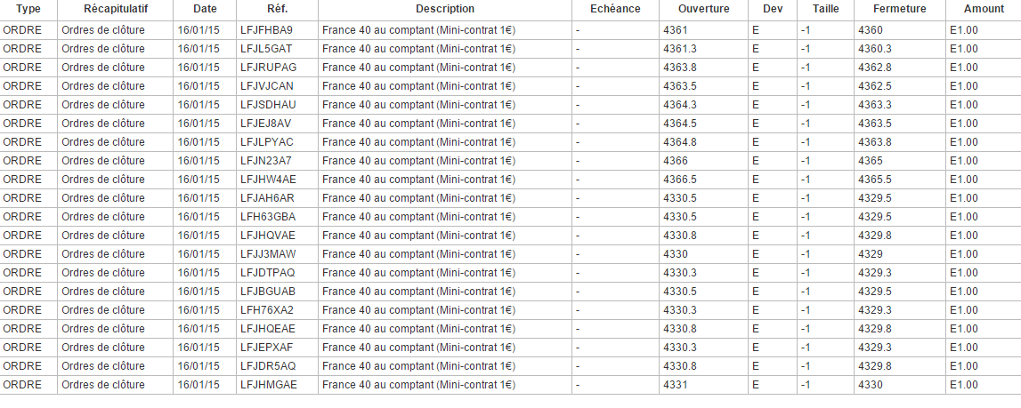Select the Description column header
The width and height of the screenshot is (1021, 408).
point(444,9)
